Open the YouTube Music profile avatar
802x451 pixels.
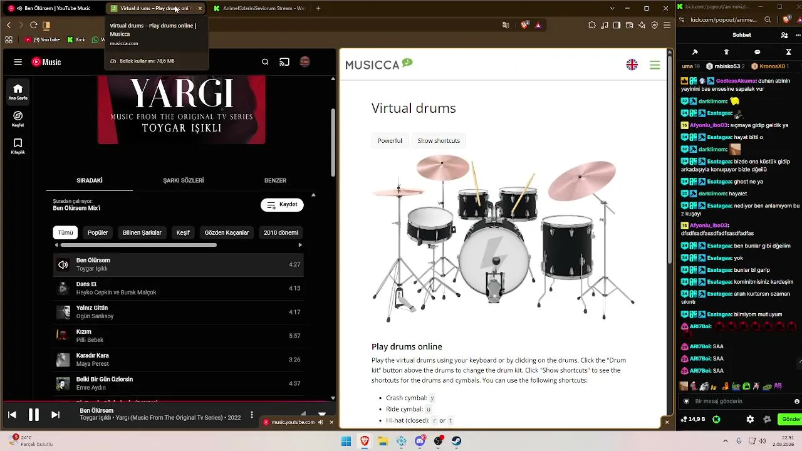point(305,62)
